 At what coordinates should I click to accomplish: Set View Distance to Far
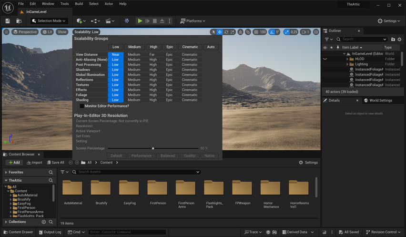click(x=152, y=55)
